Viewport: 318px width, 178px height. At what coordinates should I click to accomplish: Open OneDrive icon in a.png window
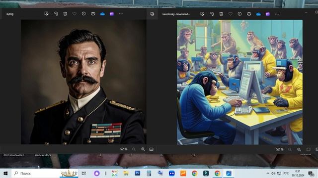(102, 14)
